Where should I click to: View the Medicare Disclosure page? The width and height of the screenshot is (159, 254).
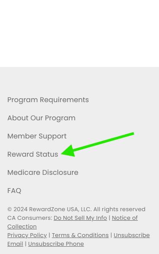[43, 172]
